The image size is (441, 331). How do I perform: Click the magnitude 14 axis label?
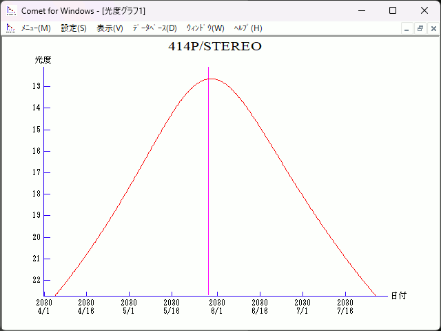(37, 108)
